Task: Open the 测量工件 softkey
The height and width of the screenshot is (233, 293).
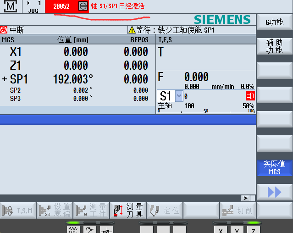Action: pyautogui.click(x=91, y=211)
